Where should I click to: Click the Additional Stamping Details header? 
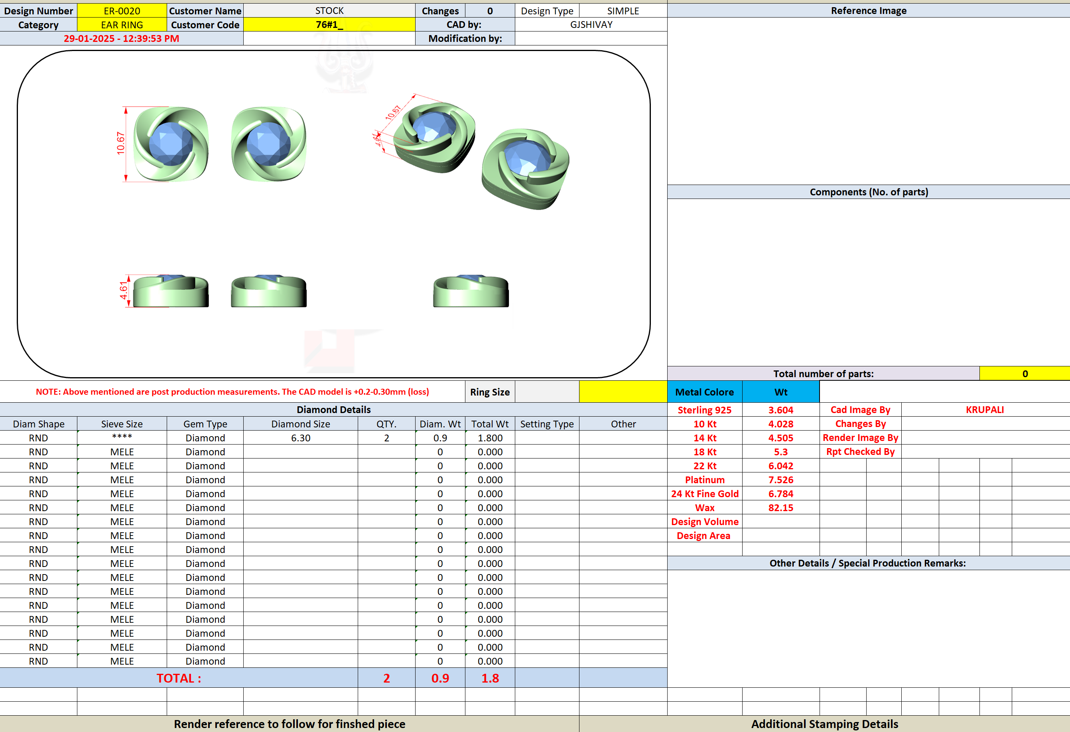[824, 724]
